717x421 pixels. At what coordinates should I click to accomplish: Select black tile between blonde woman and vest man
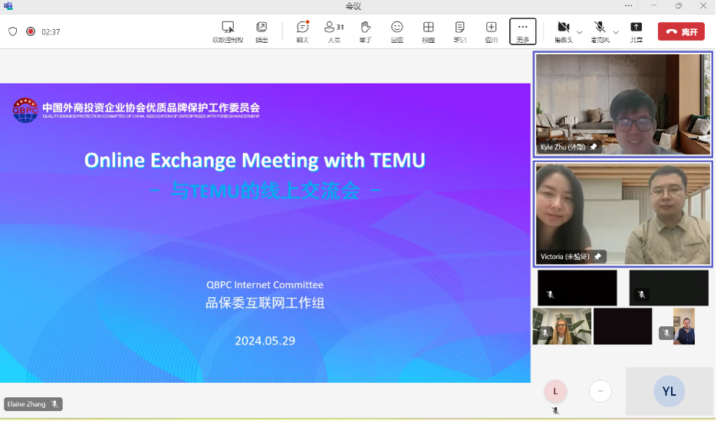[x=623, y=326]
